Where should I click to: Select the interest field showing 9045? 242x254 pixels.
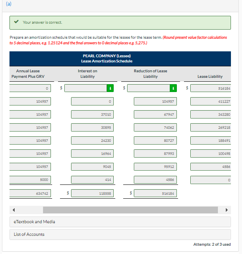pos(92,167)
